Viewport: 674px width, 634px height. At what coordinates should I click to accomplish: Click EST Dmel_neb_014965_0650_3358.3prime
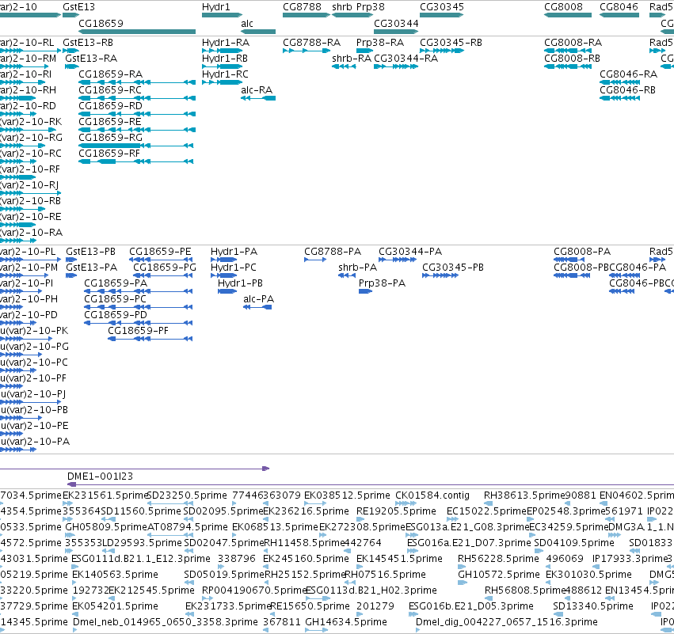165,622
